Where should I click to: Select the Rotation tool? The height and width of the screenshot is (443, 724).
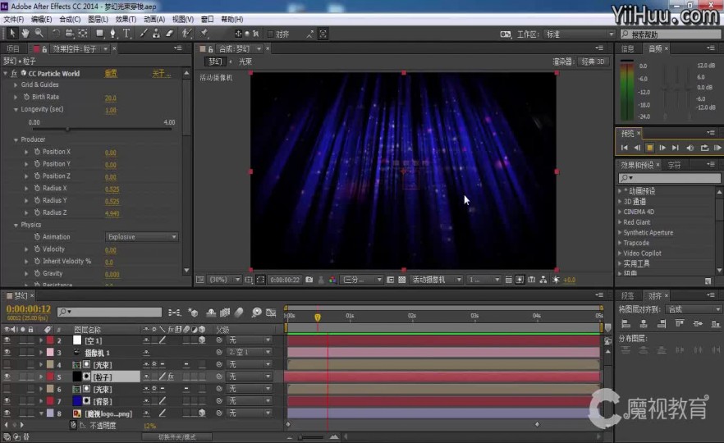pyautogui.click(x=56, y=33)
